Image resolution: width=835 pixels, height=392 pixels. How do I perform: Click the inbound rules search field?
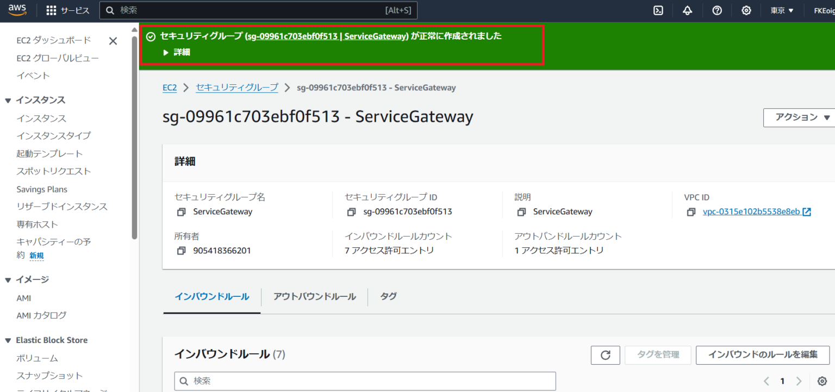pos(364,381)
